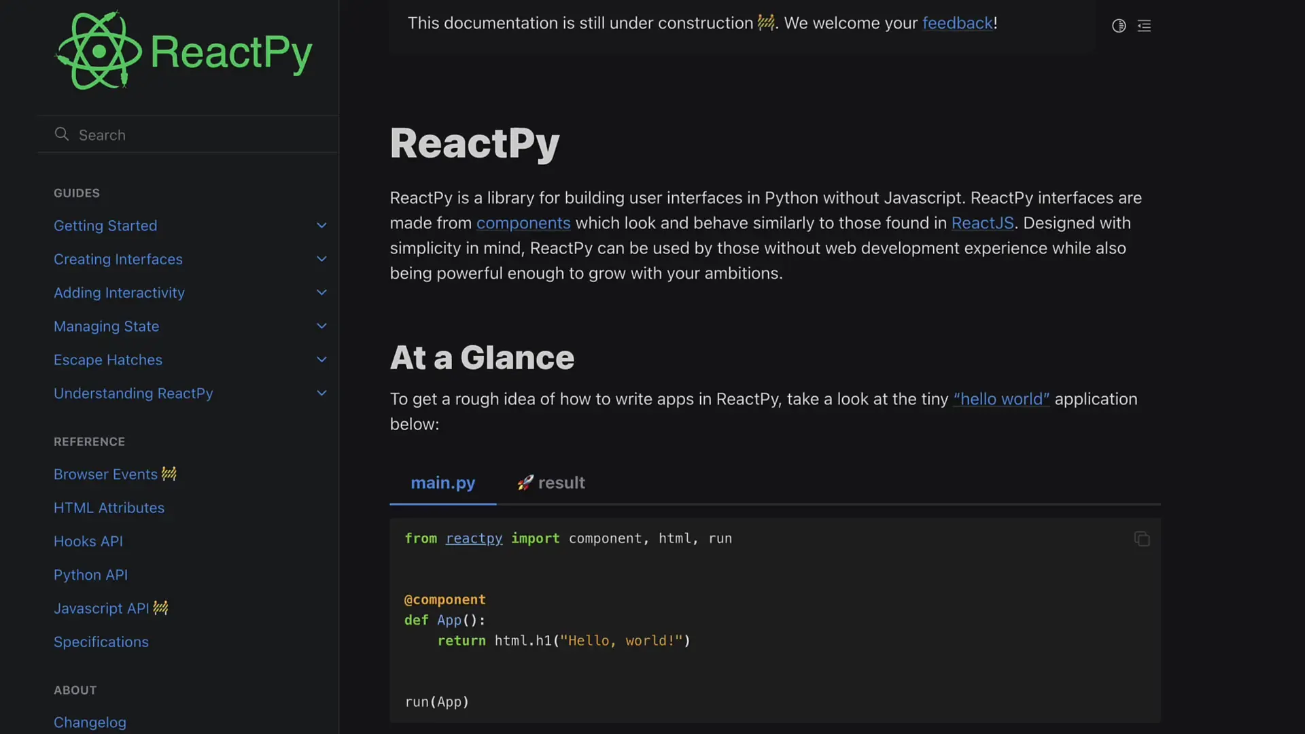
Task: Click the REFERENCE section label
Action: pyautogui.click(x=89, y=442)
